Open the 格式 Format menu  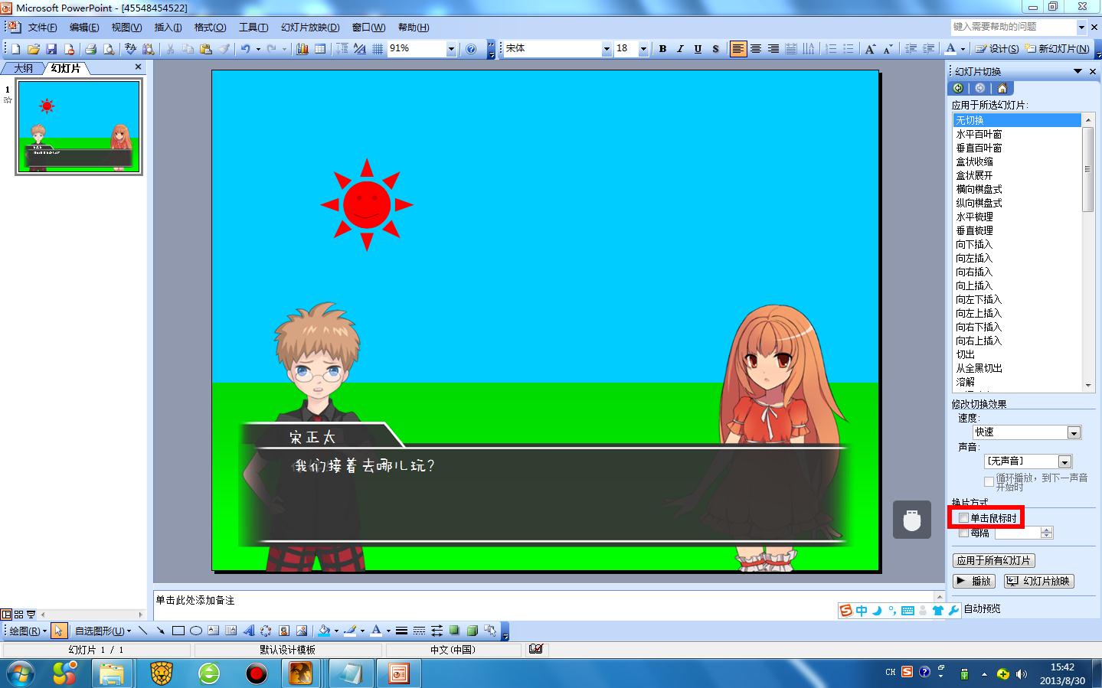pyautogui.click(x=210, y=28)
